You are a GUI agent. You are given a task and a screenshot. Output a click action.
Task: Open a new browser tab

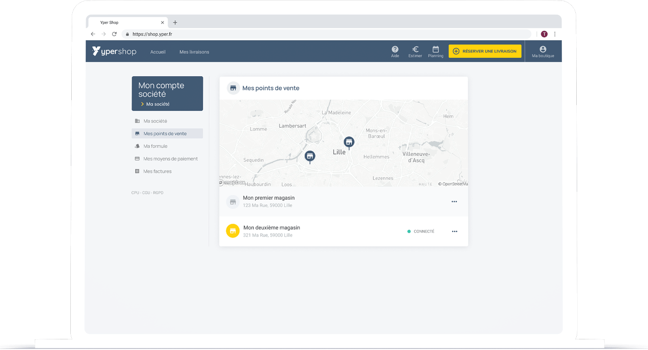click(x=175, y=22)
